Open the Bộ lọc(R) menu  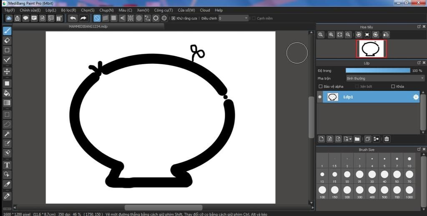69,10
